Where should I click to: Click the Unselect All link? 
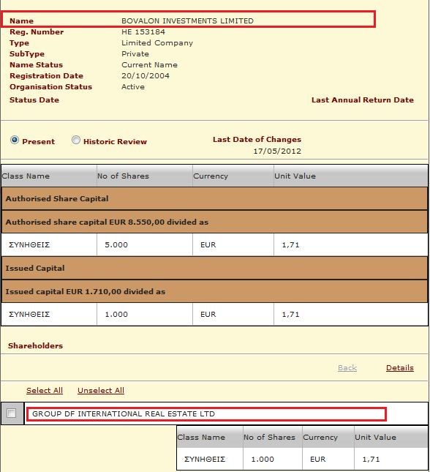click(101, 391)
